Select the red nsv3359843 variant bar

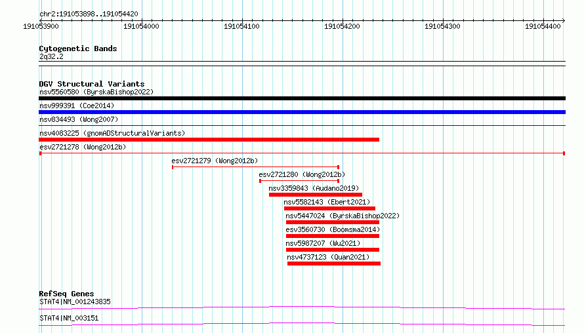[x=316, y=195]
